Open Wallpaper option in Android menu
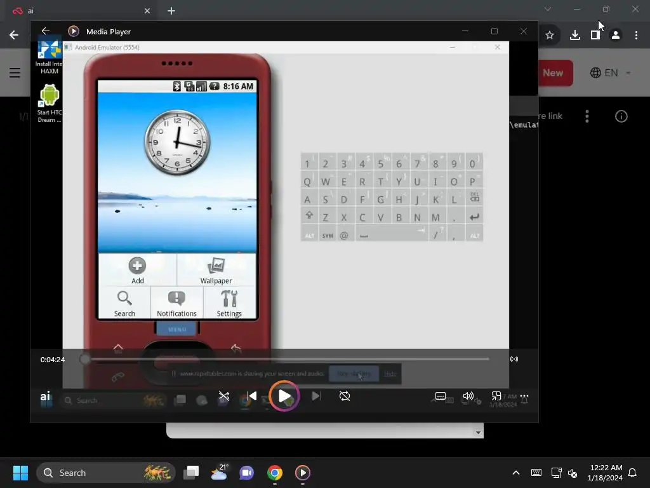This screenshot has width=650, height=488. coord(216,271)
